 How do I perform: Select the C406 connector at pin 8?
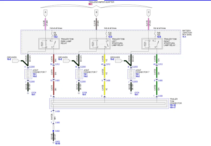click(x=160, y=80)
